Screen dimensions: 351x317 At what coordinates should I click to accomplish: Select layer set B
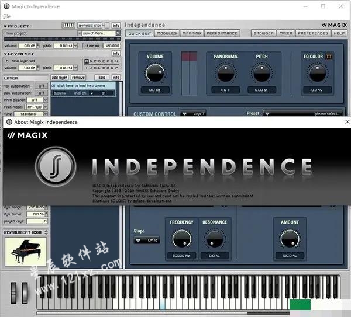pos(91,61)
